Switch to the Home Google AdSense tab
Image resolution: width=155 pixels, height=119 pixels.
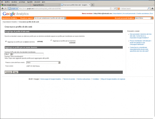coord(15,5)
